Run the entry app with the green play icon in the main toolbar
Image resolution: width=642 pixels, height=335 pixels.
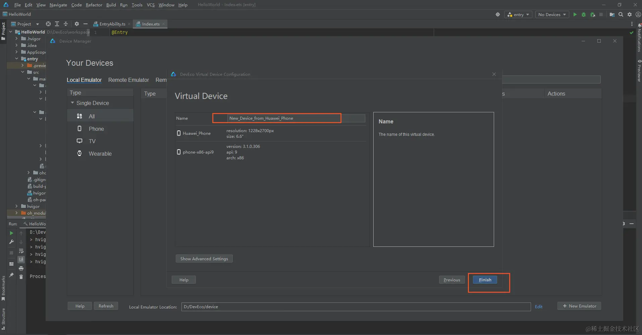click(x=575, y=14)
